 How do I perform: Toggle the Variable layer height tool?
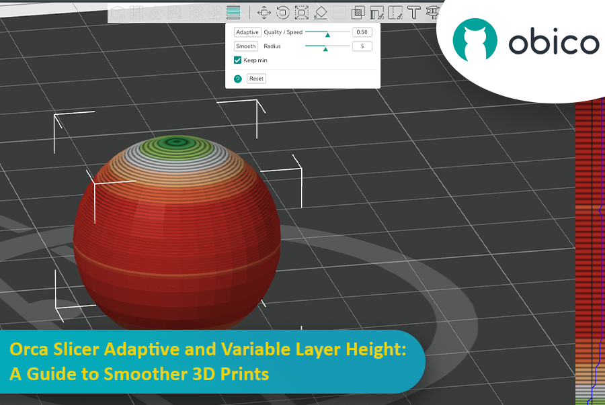click(x=233, y=13)
